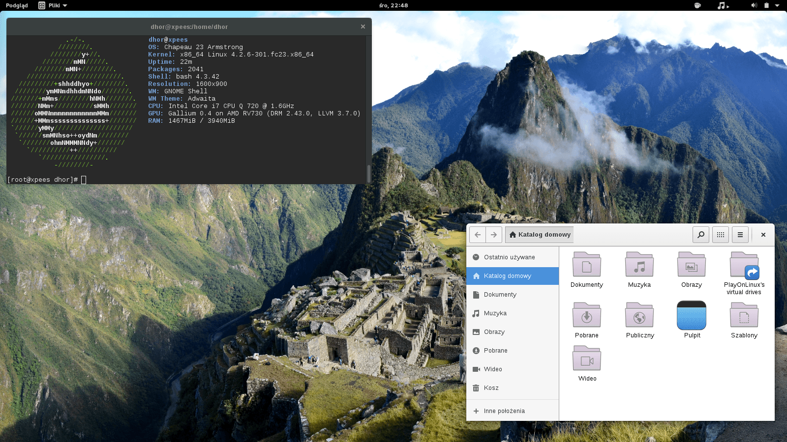This screenshot has height=442, width=787.
Task: Open the Muzyka folder icon
Action: pos(639,264)
